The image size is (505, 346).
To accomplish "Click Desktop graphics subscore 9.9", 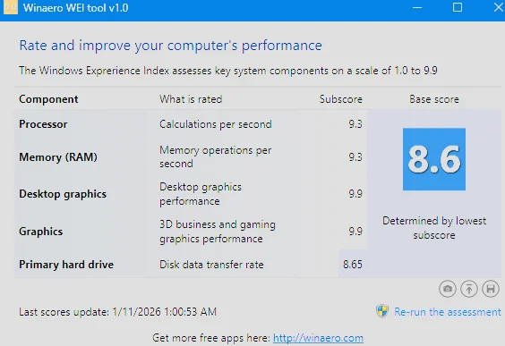I will (355, 194).
